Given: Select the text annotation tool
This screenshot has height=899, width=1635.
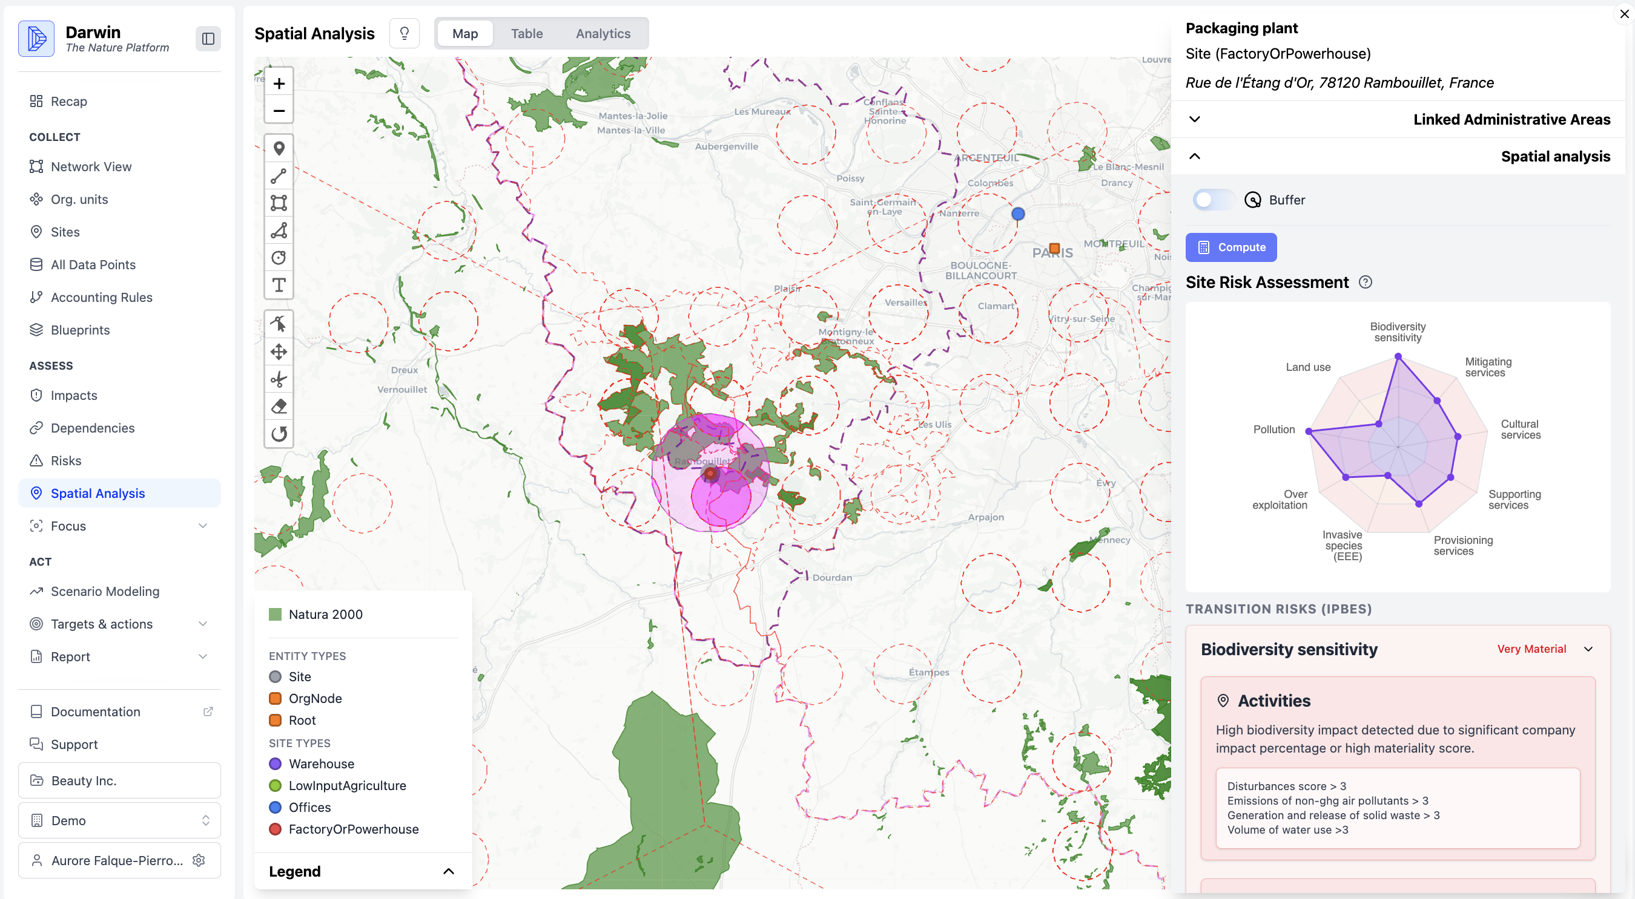Looking at the screenshot, I should coord(279,286).
